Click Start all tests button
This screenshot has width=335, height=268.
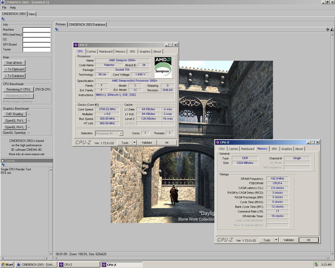[14, 63]
